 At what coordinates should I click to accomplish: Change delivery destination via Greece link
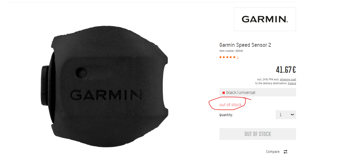coord(292,83)
